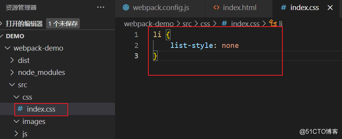Click webpack-demo in the breadcrumb
The height and width of the screenshot is (139, 342).
point(149,24)
